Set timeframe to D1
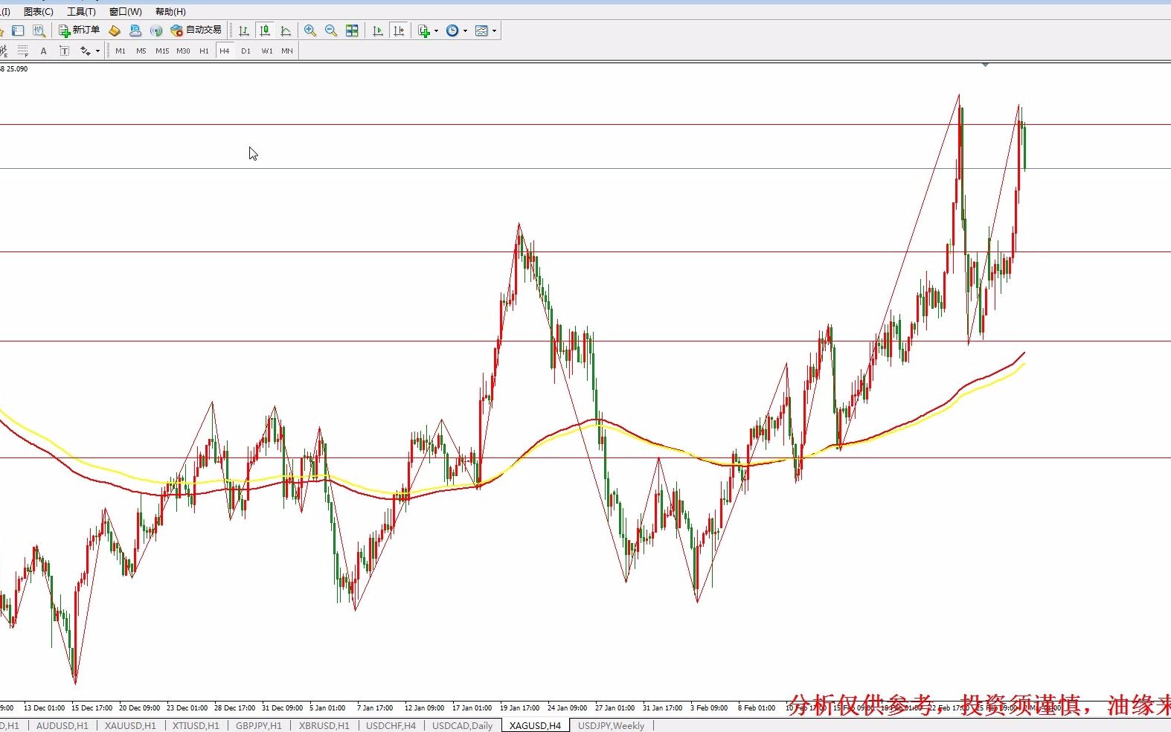Image resolution: width=1171 pixels, height=732 pixels. 246,51
